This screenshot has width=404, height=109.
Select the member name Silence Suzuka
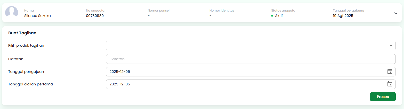coord(37,16)
